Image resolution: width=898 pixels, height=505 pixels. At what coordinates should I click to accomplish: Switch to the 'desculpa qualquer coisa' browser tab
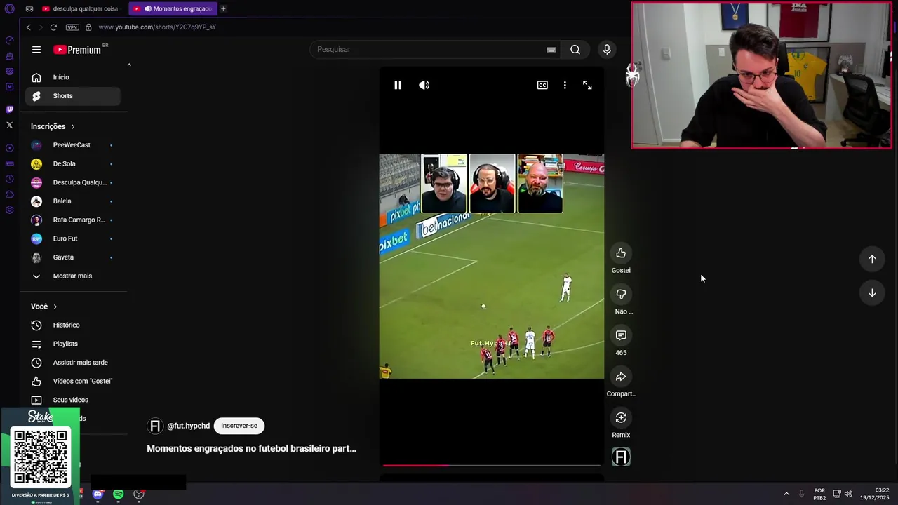(x=81, y=8)
